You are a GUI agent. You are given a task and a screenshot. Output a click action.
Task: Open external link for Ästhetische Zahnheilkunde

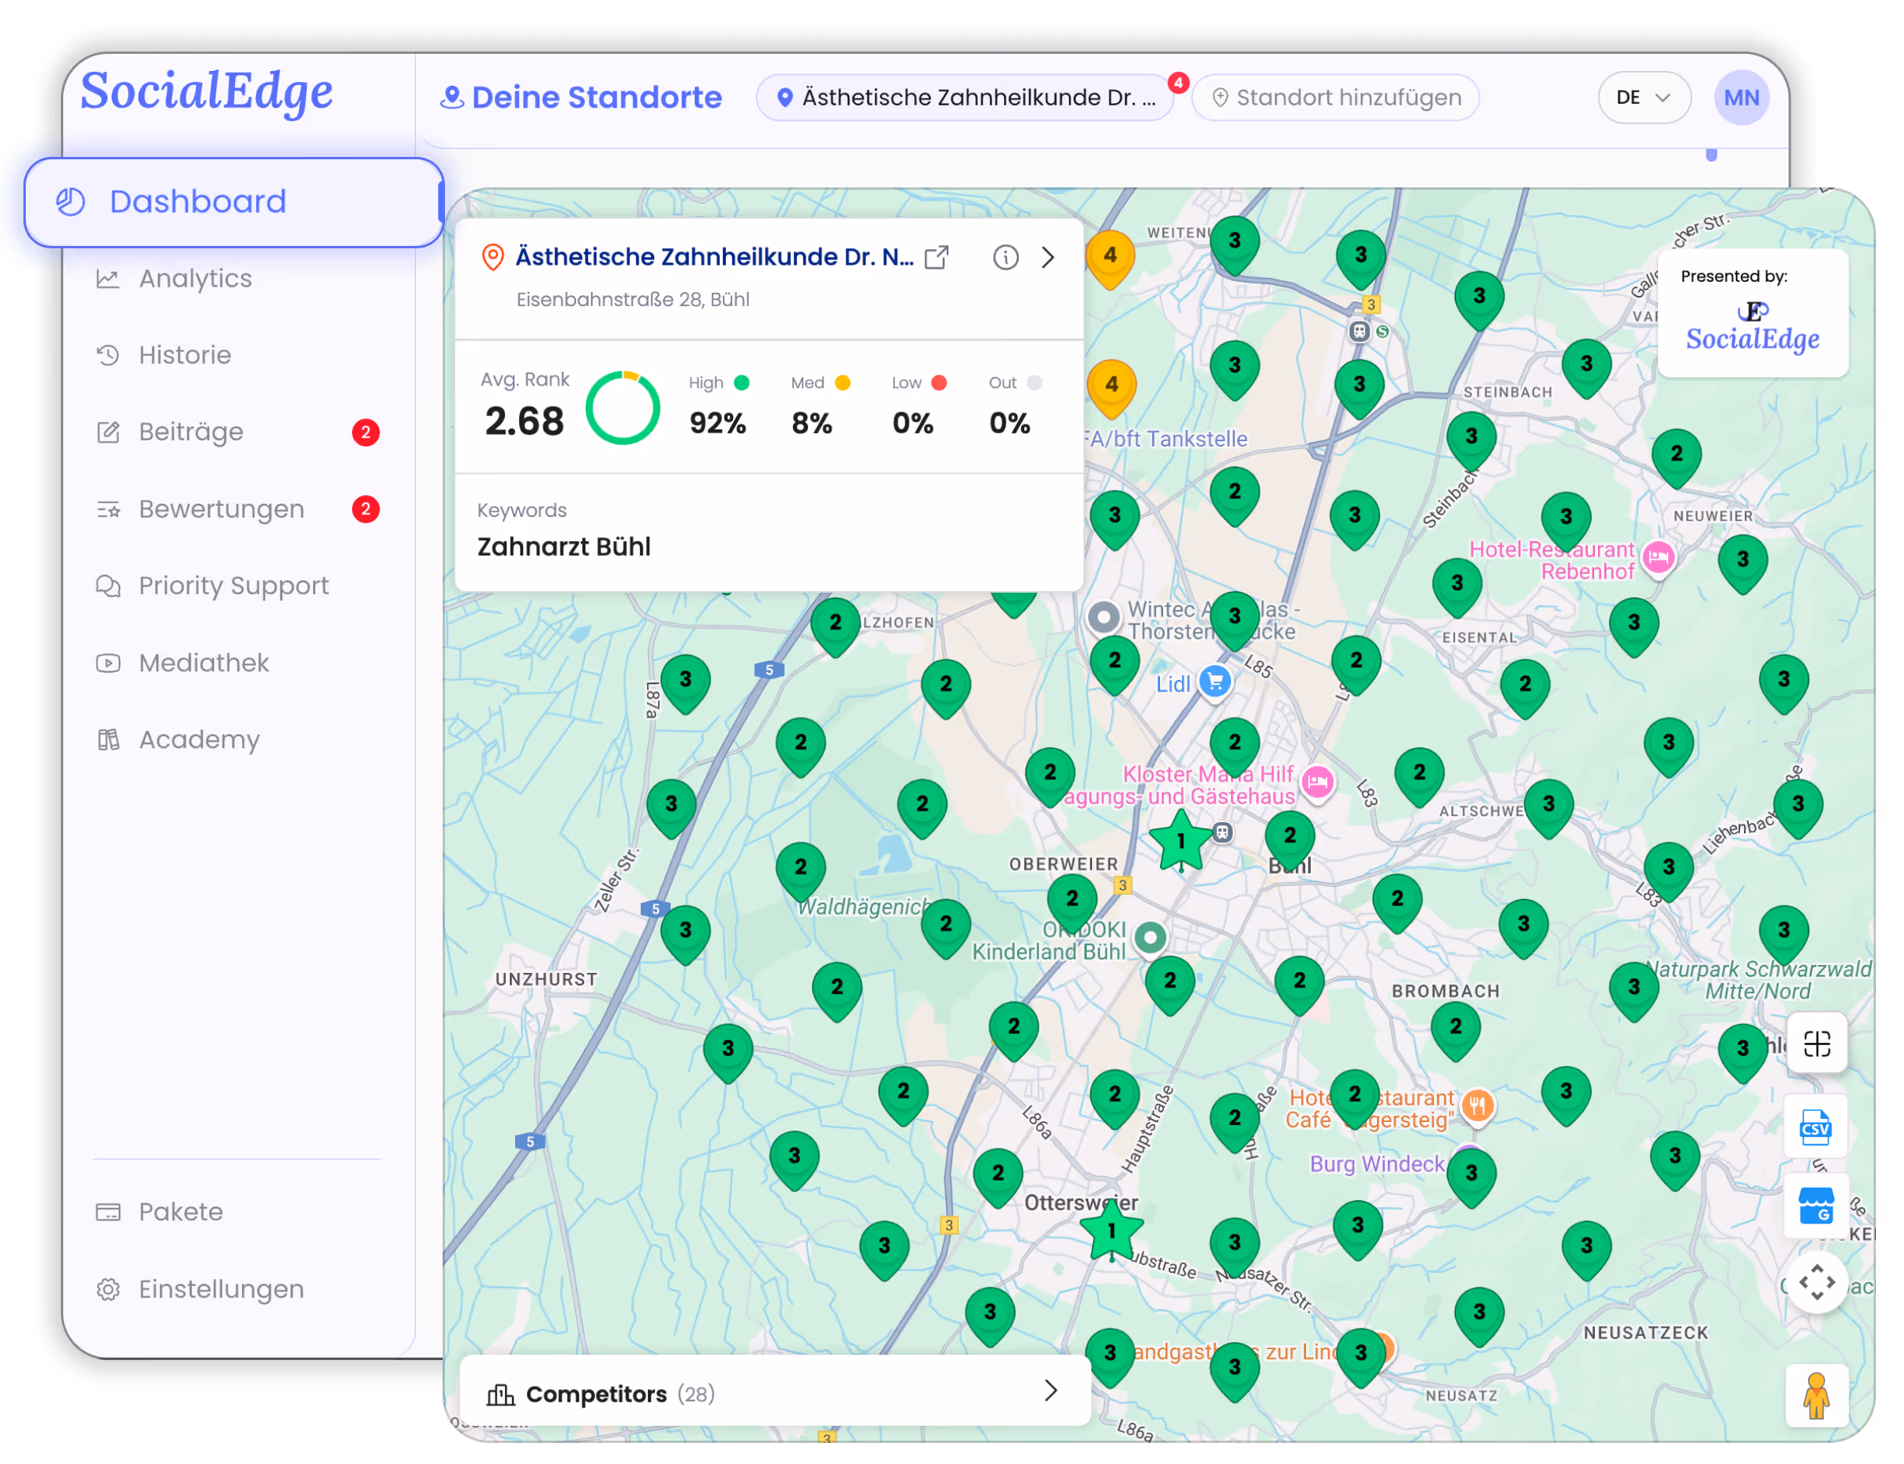(937, 256)
